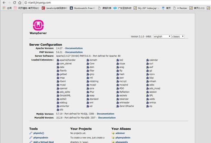Click the wrench icon beside phpinfo()

click(x=31, y=133)
